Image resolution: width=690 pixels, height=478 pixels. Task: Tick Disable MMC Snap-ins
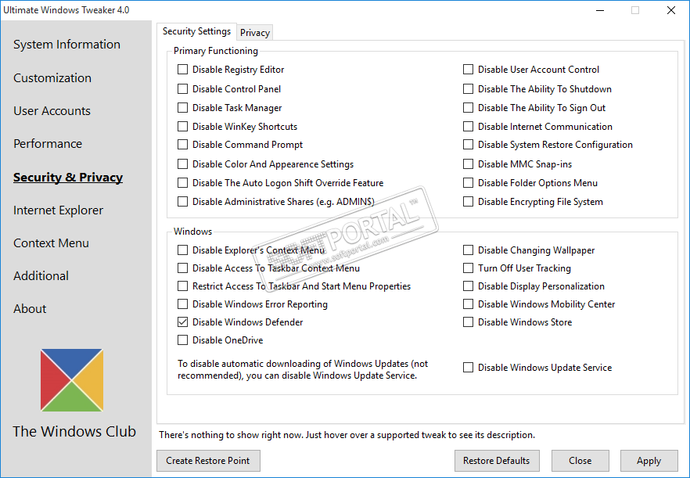pos(468,164)
